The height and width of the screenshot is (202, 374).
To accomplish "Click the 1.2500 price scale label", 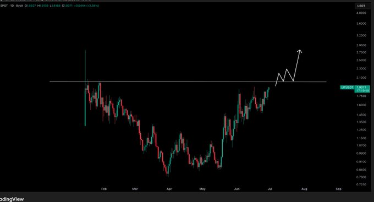I will click(361, 130).
